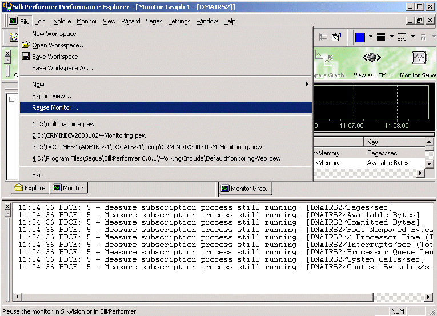Viewport: 437px width, 316px height.
Task: Open the Wizard menu
Action: pyautogui.click(x=130, y=21)
